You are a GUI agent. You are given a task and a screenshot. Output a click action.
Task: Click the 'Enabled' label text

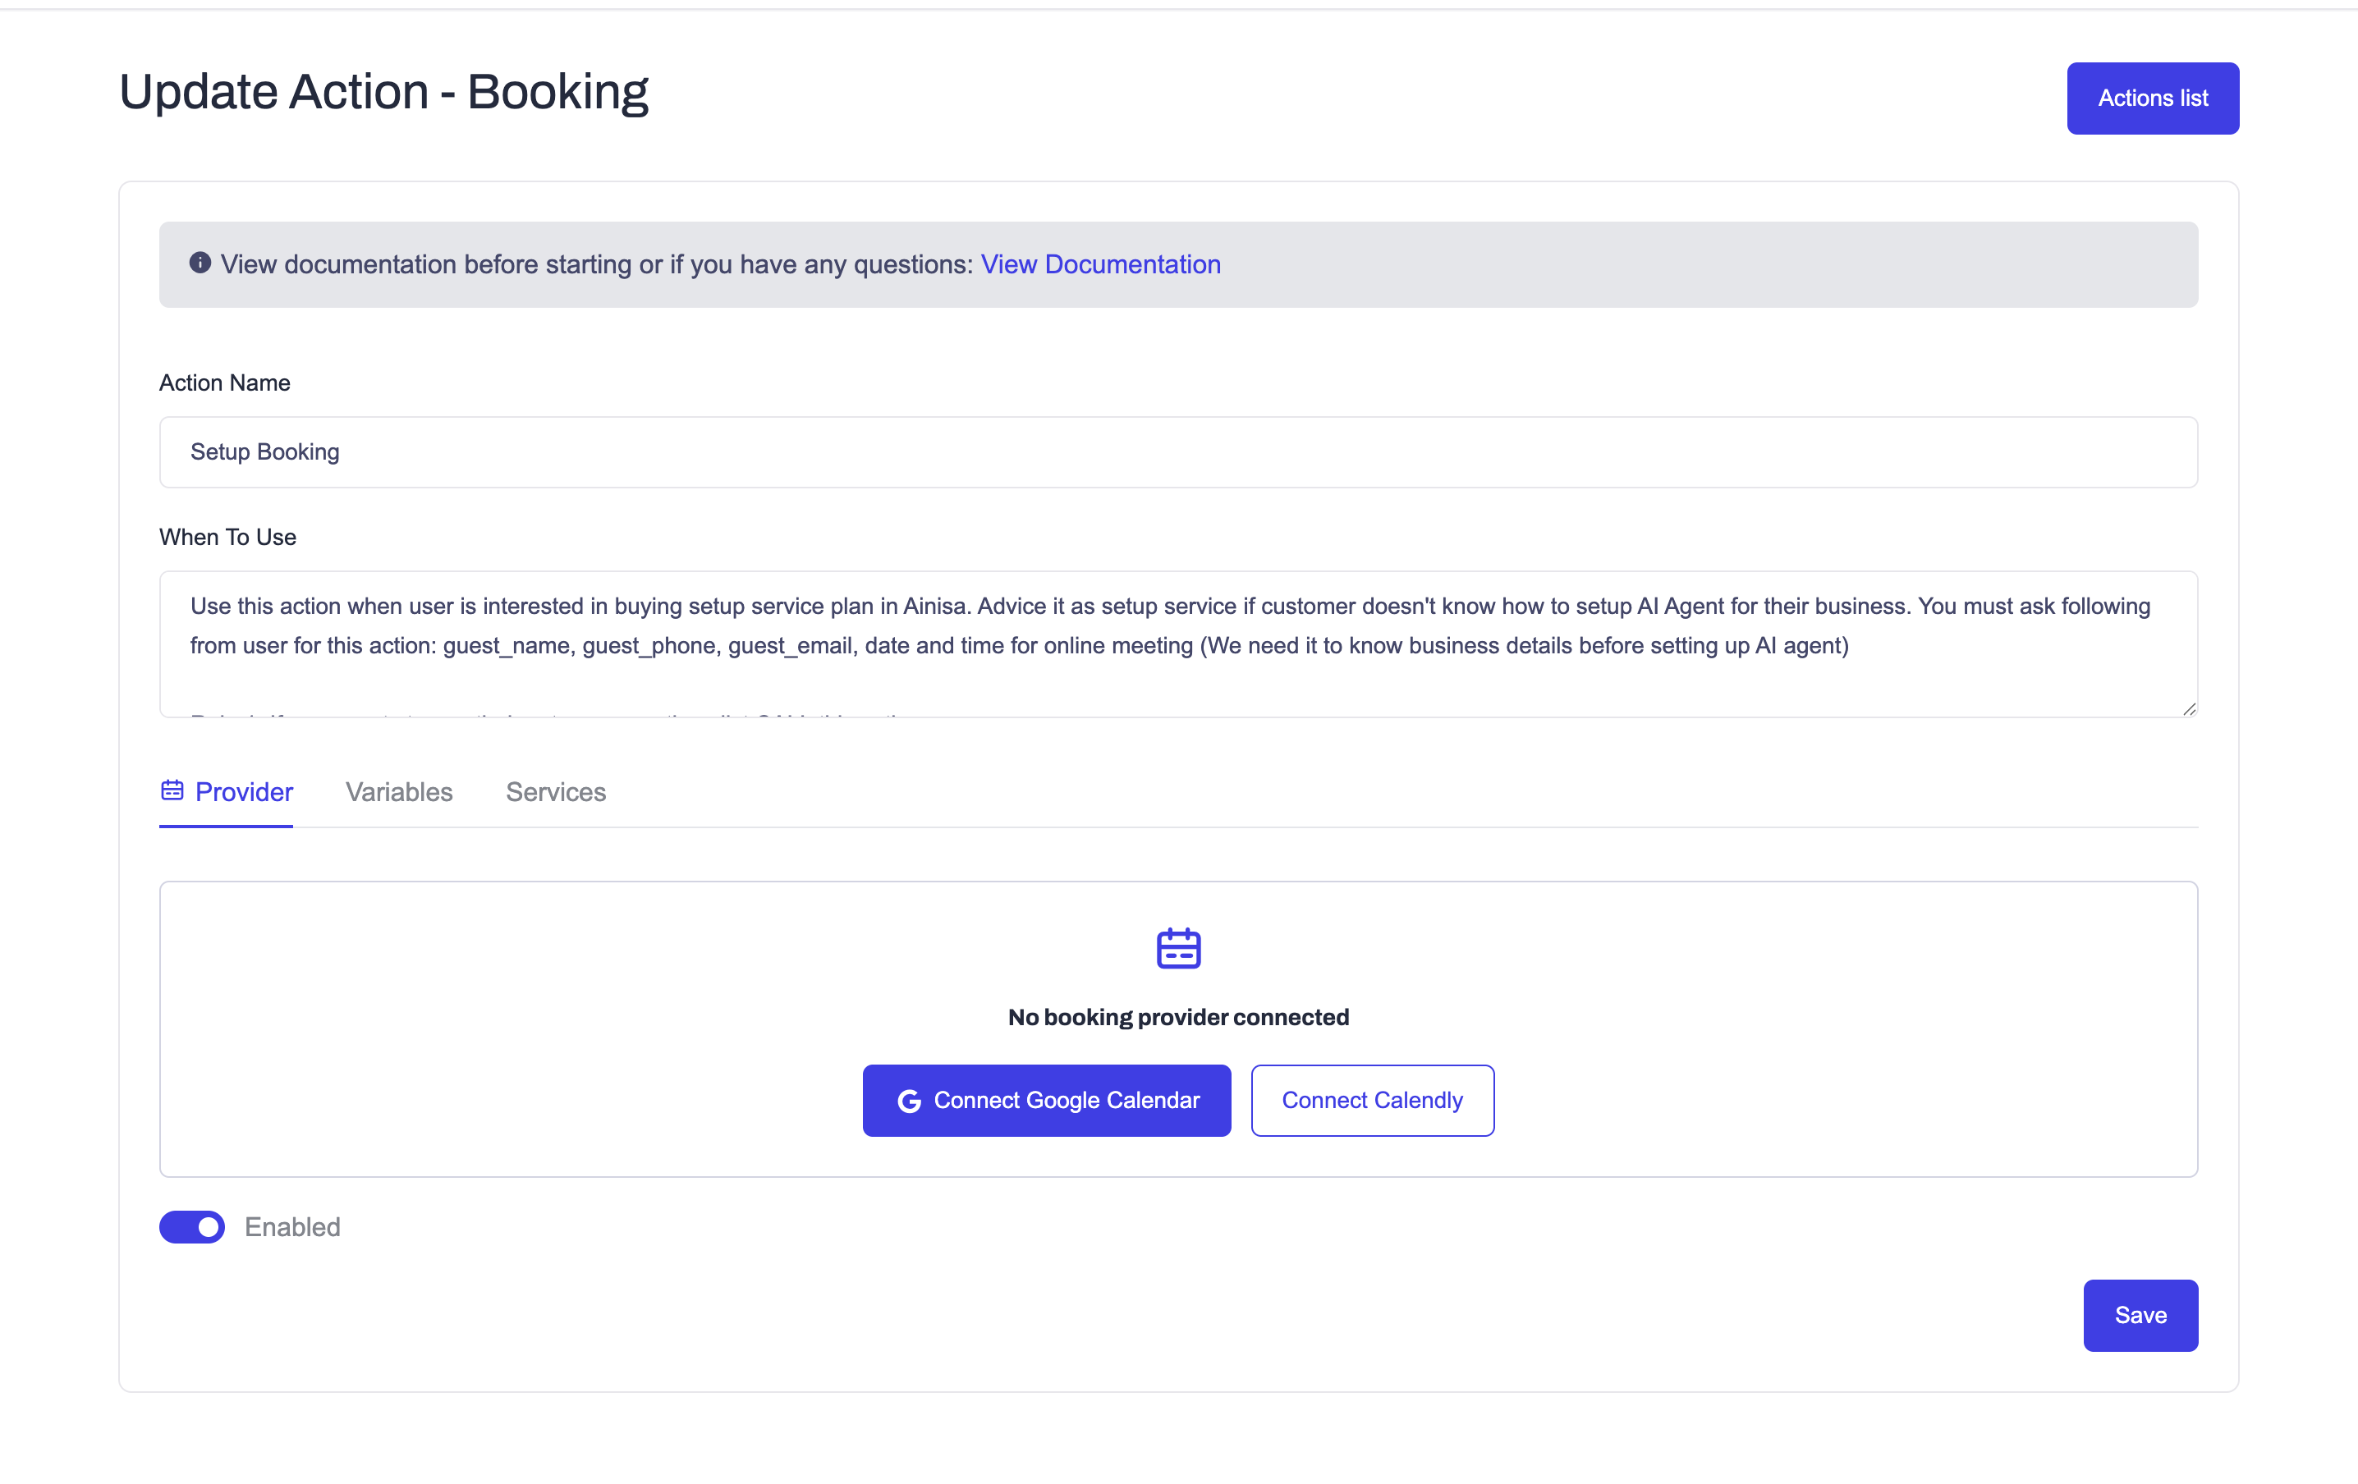click(293, 1226)
